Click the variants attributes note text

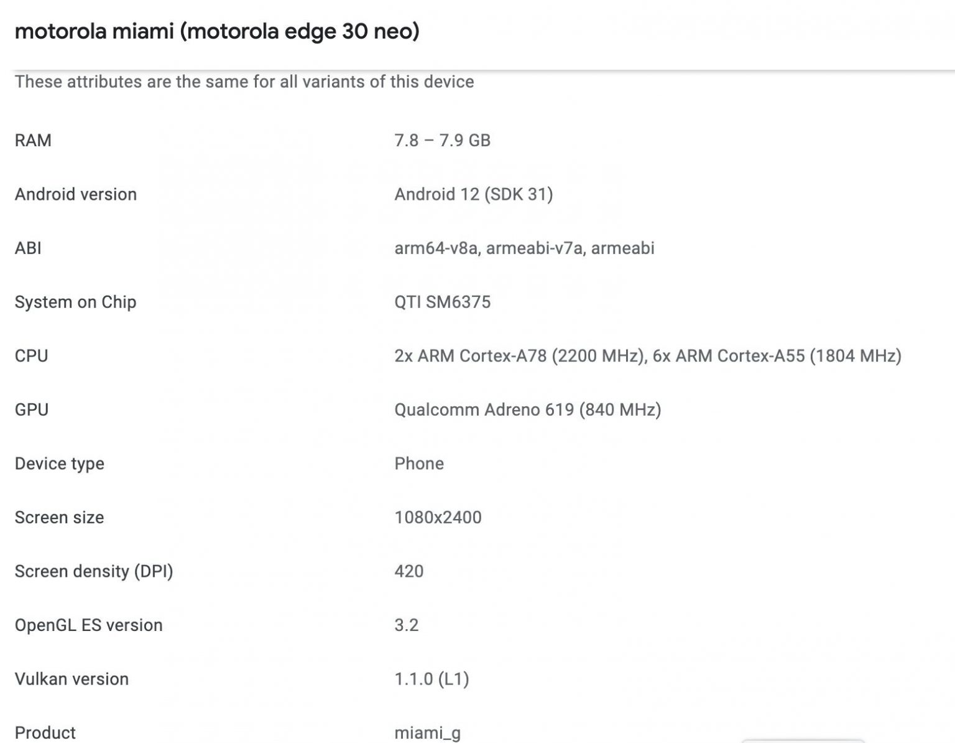click(x=244, y=82)
